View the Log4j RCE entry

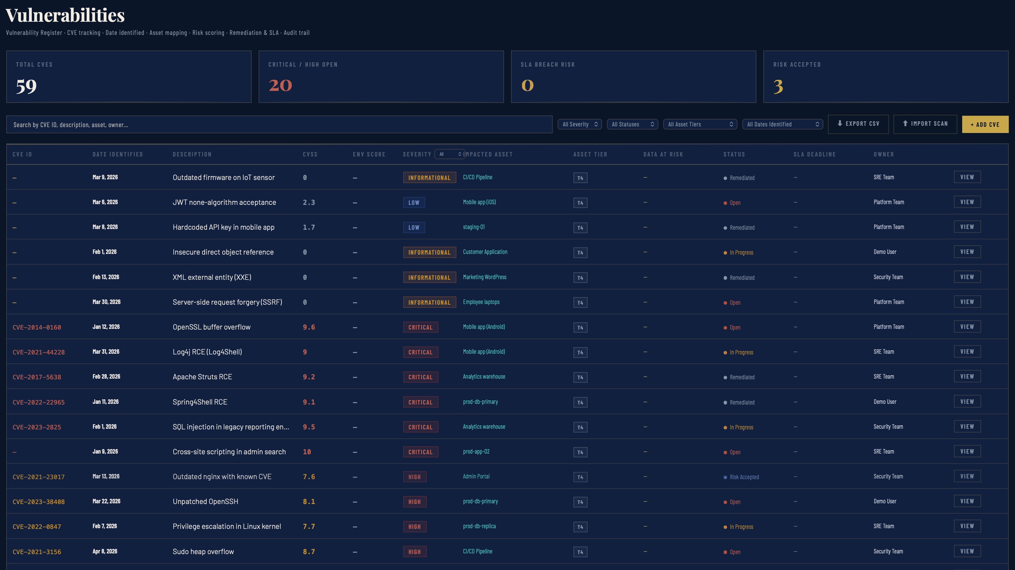967,351
